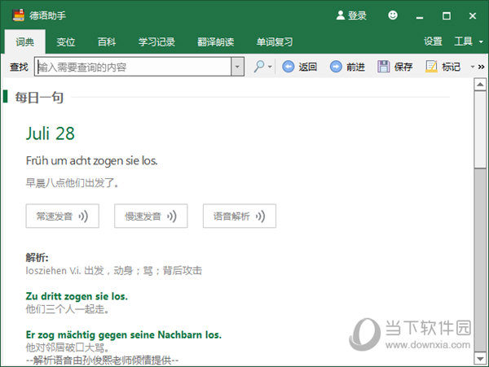Click the translation 他们三个人一起走
This screenshot has height=367, width=489.
(68, 309)
